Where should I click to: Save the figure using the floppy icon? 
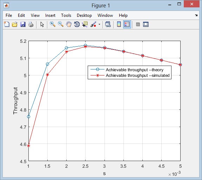(x=23, y=24)
